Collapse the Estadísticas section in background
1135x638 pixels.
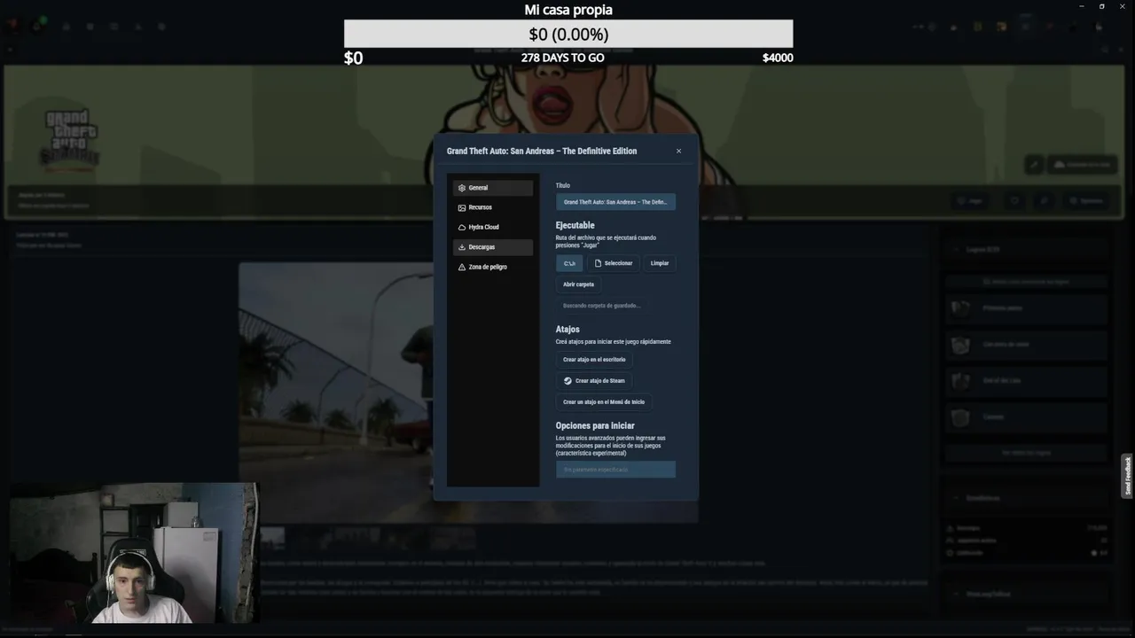(x=1027, y=498)
